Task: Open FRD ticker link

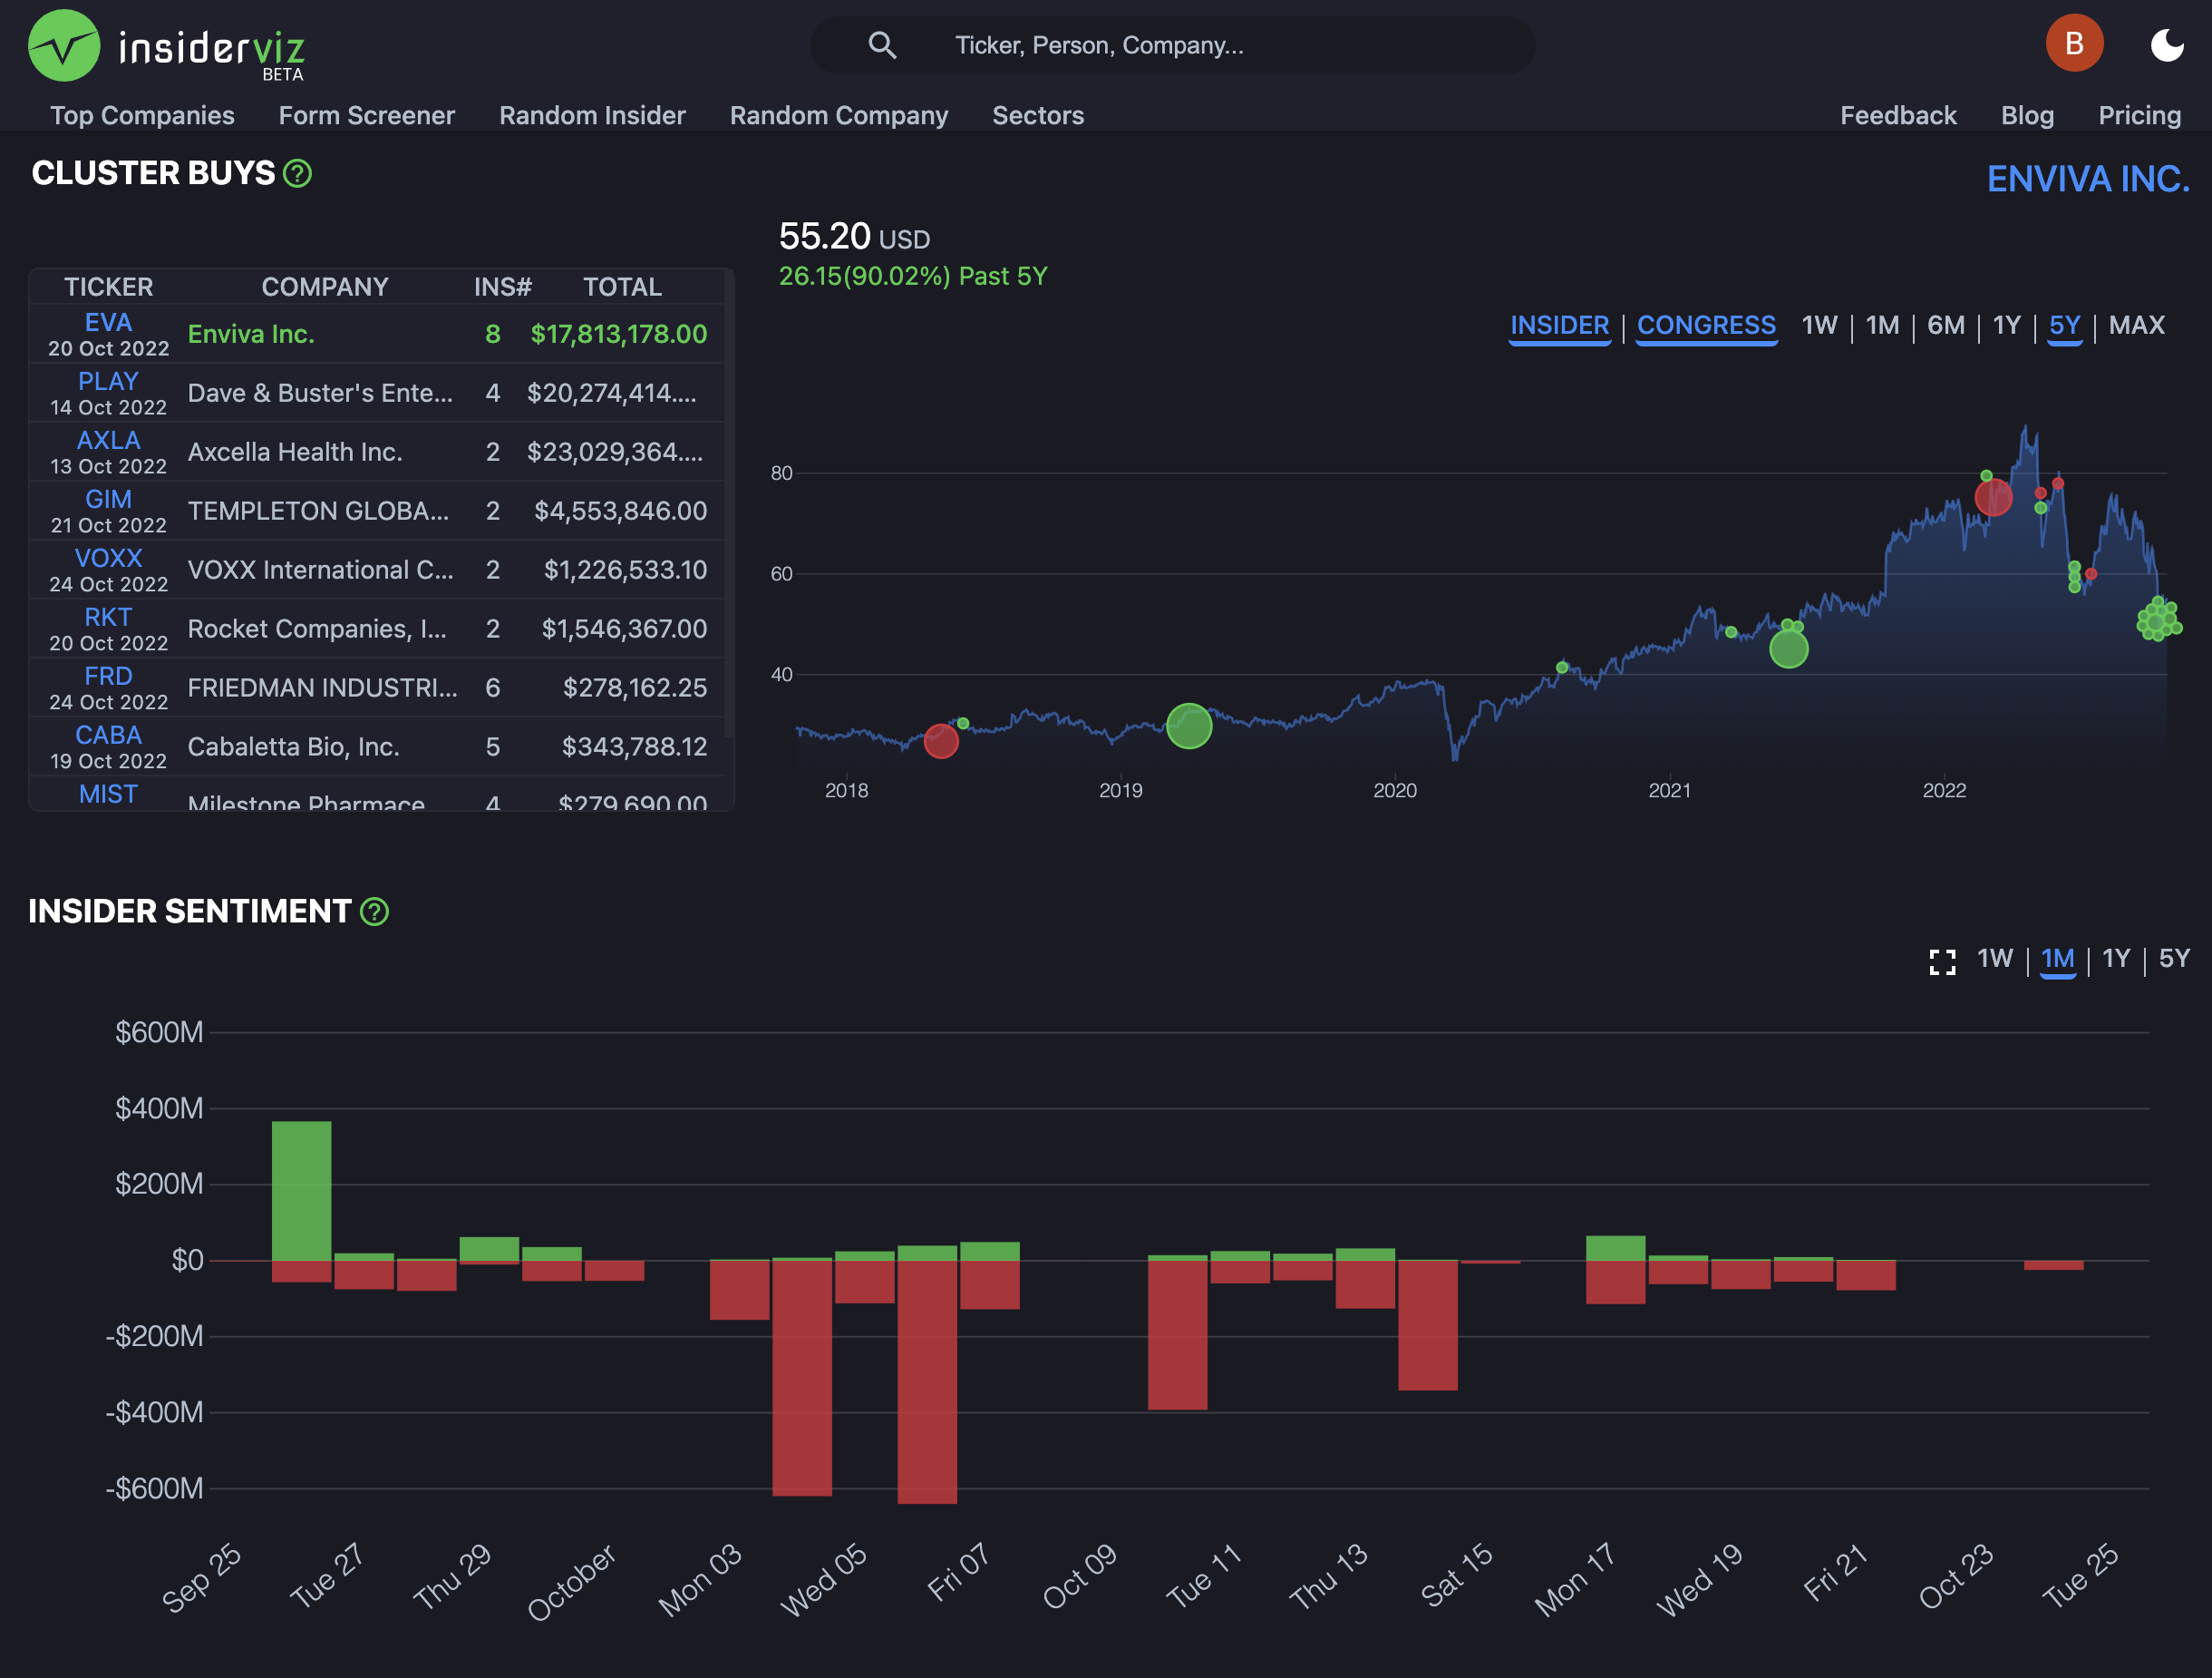Action: (x=108, y=677)
